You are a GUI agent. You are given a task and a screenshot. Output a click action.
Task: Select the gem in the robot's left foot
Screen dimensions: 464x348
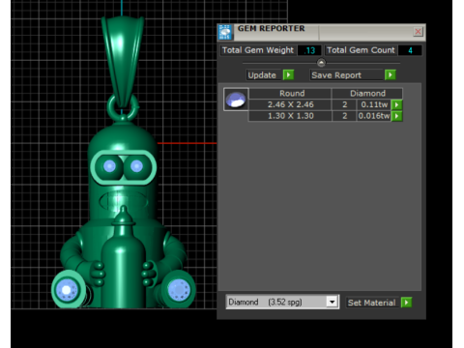tap(67, 290)
